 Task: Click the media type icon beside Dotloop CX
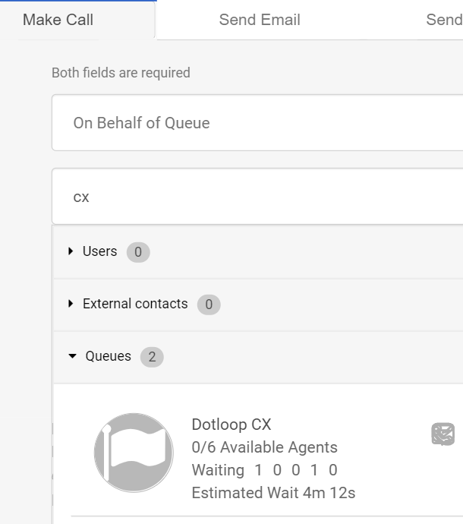click(443, 434)
